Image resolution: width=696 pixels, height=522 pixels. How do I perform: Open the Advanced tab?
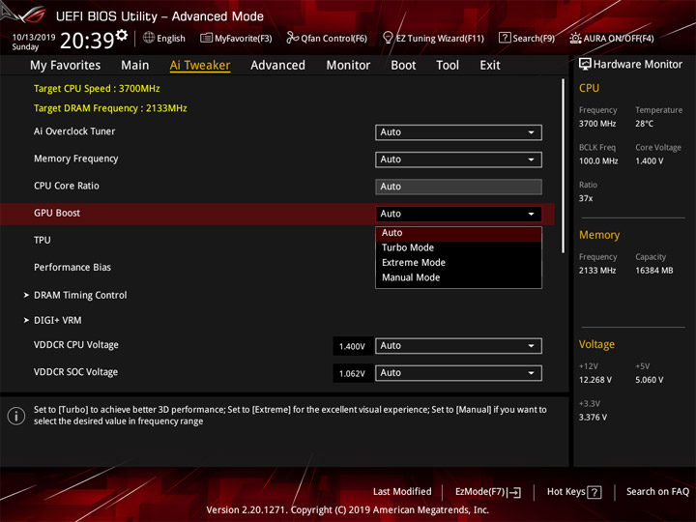tap(277, 66)
